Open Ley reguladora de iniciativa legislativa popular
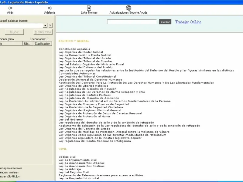This screenshot has height=182, width=243. pyautogui.click(x=100, y=138)
